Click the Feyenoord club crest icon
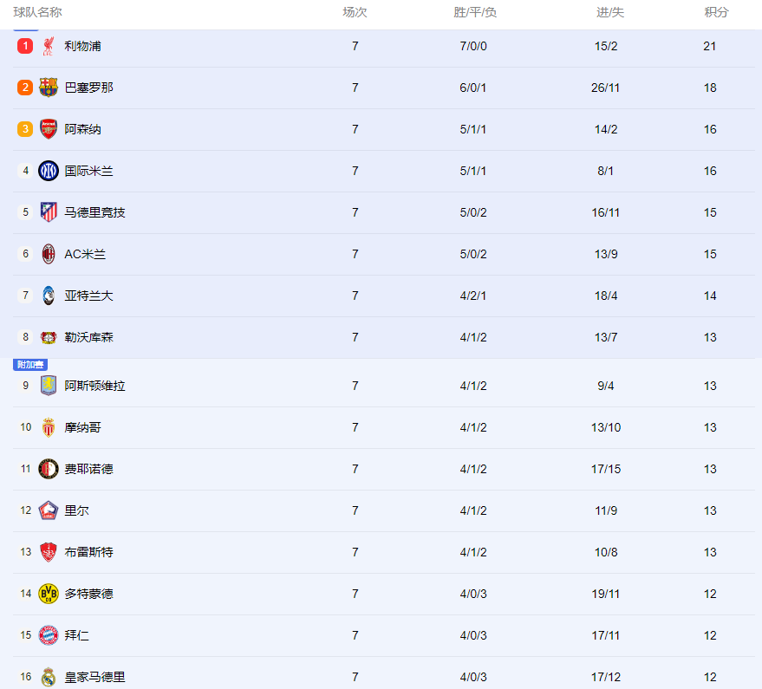Screen dimensions: 762x689 [x=48, y=469]
